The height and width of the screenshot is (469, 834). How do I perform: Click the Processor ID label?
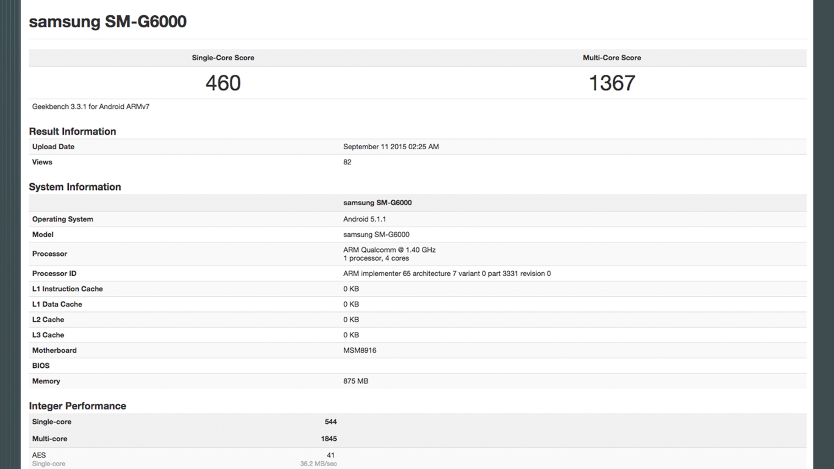coord(54,274)
